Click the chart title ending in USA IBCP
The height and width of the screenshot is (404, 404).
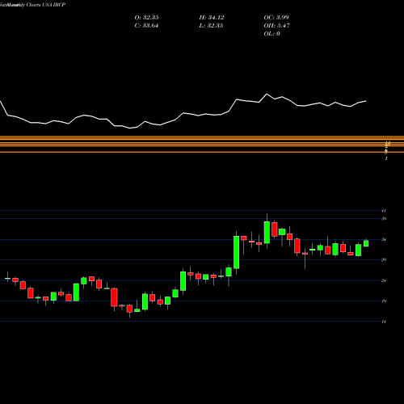click(32, 5)
